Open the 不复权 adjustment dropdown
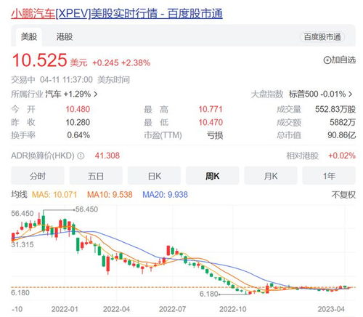363x317 pixels. (x=343, y=195)
